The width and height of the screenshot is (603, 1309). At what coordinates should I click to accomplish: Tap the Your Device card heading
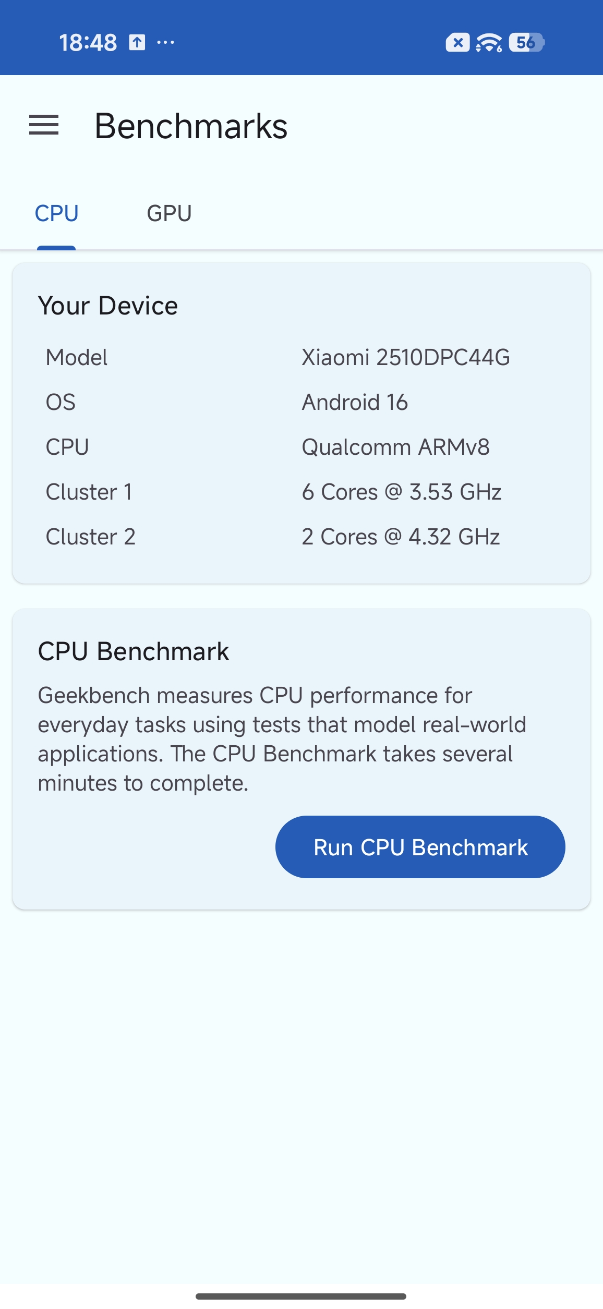[108, 306]
